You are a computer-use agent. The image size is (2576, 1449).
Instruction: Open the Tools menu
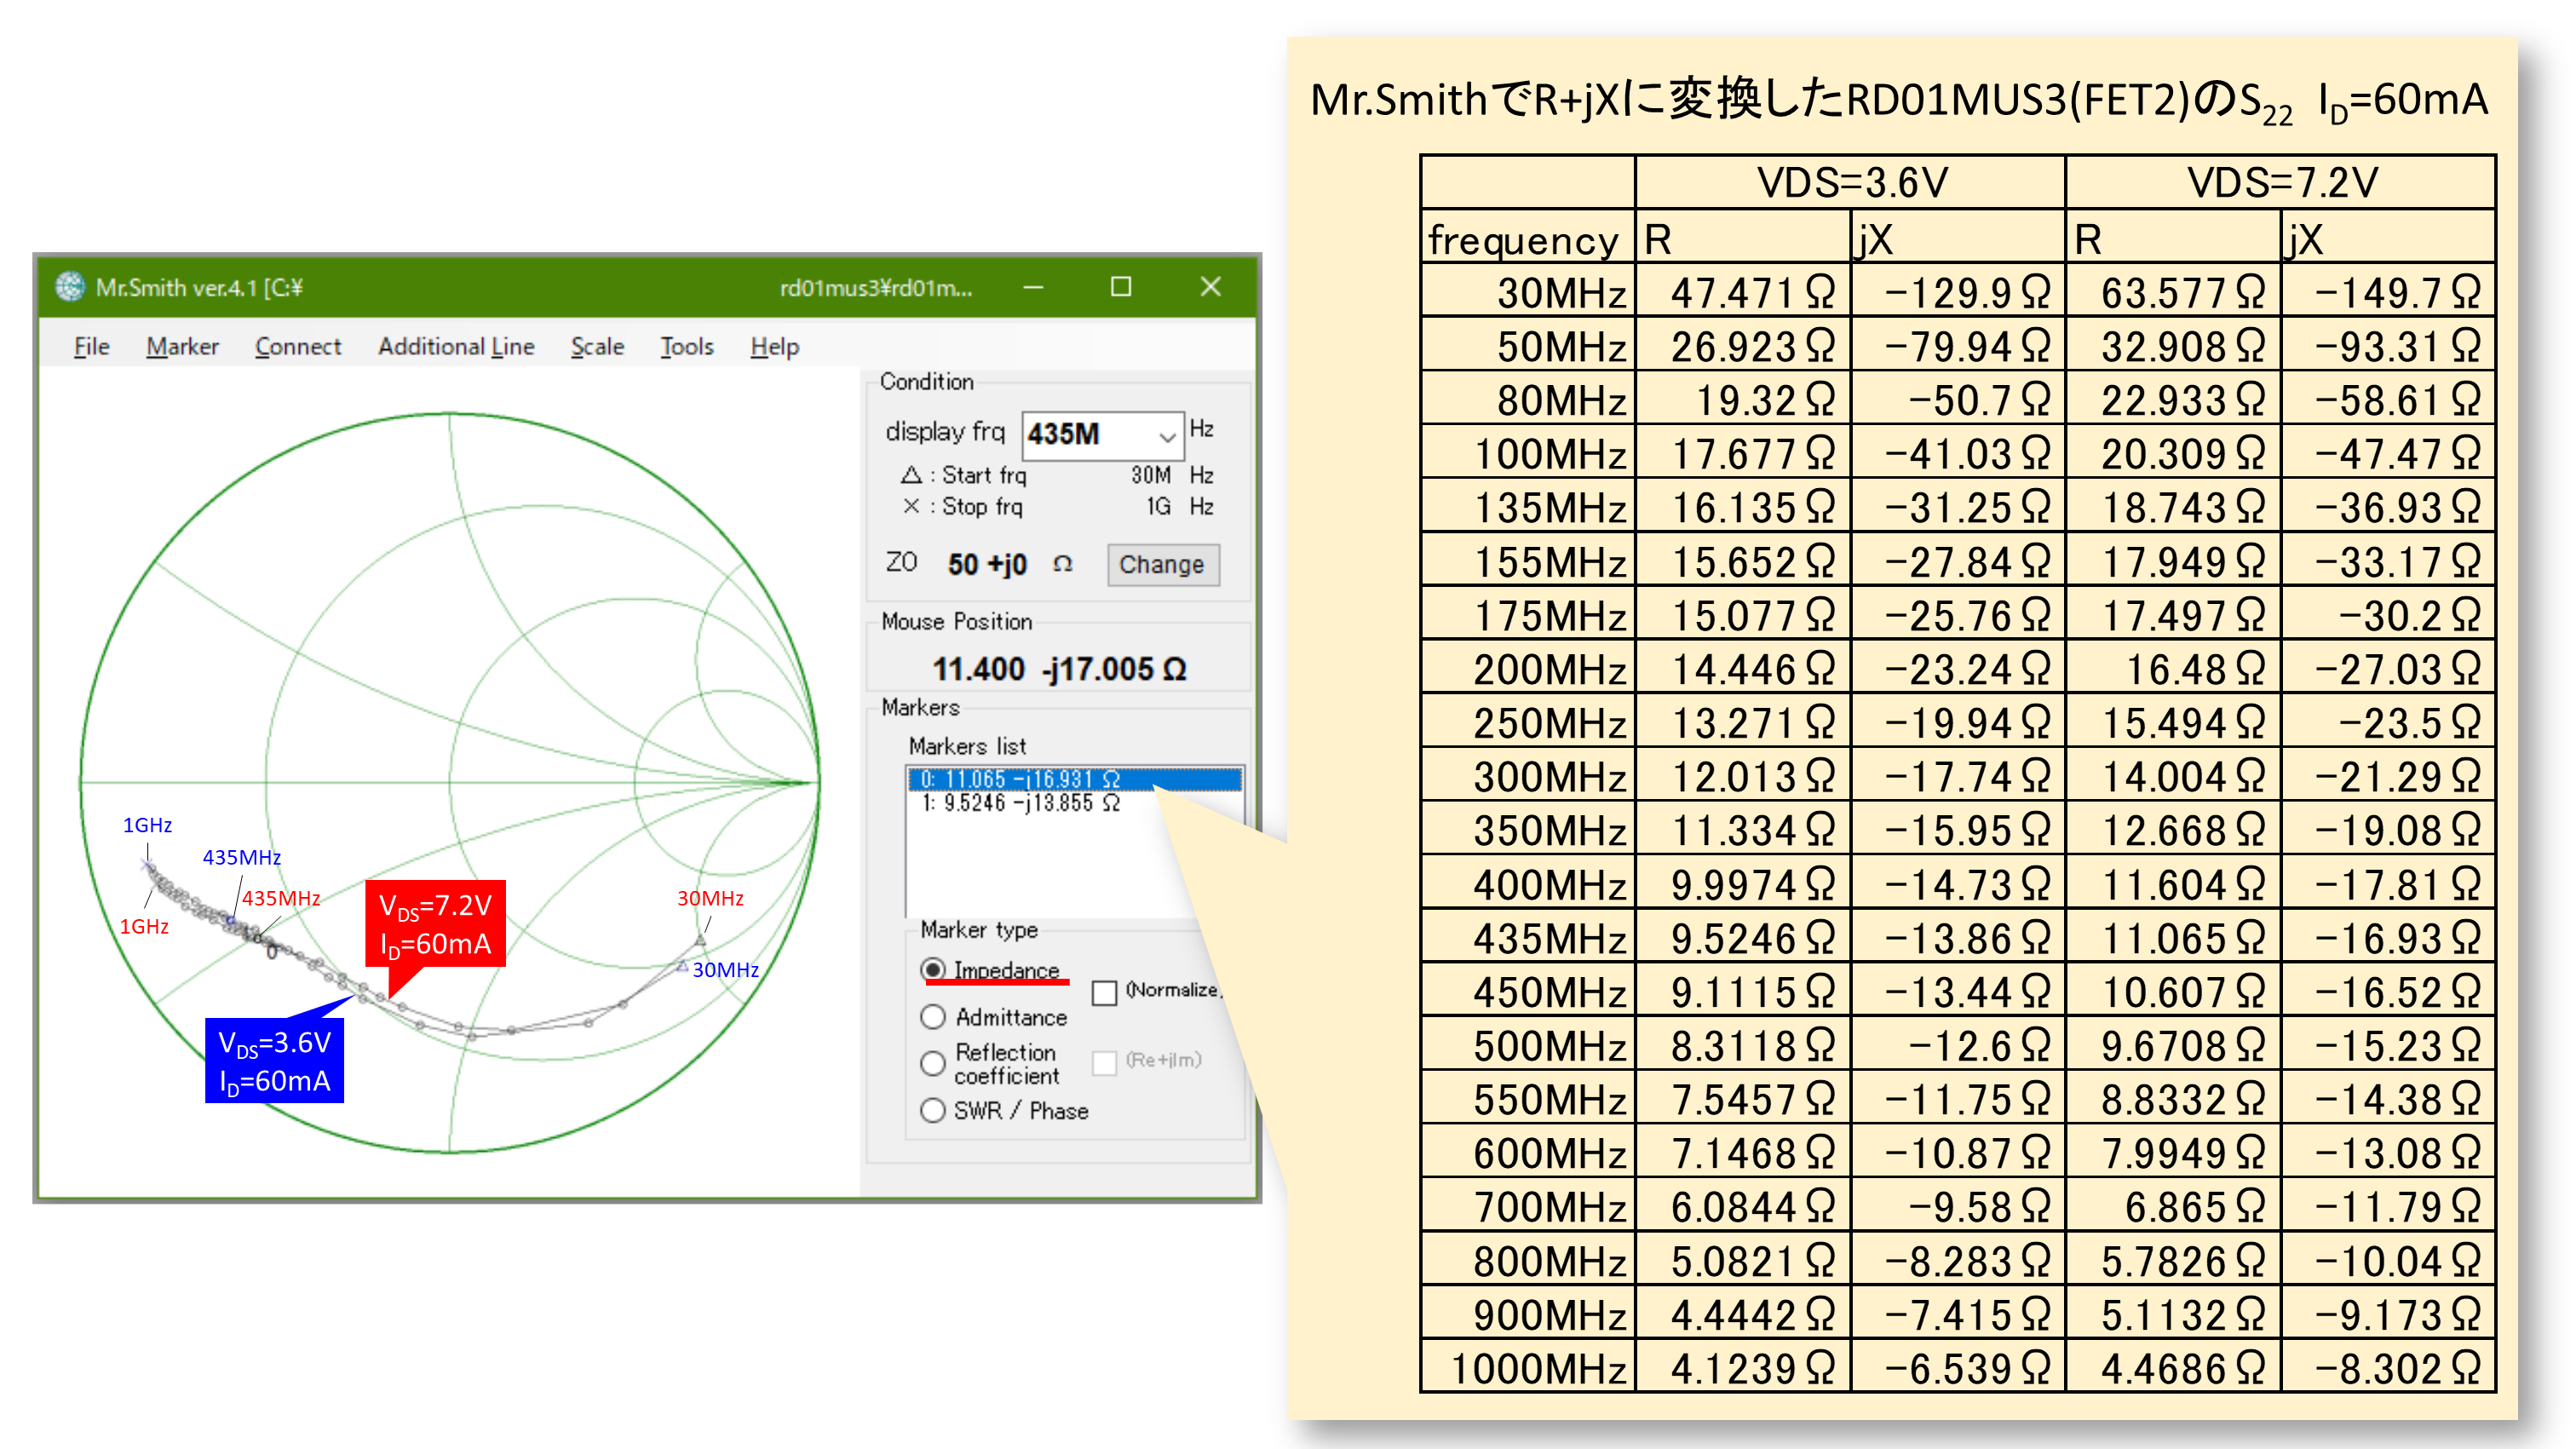tap(686, 346)
